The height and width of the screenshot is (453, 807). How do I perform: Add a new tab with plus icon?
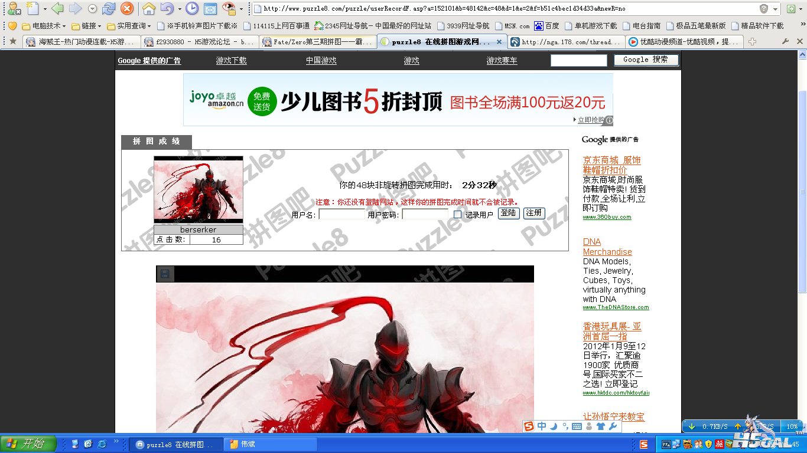point(752,42)
